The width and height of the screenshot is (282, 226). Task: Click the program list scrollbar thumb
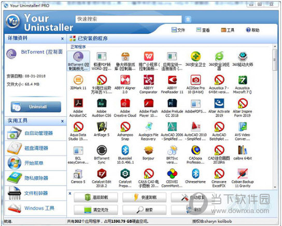click(275, 60)
